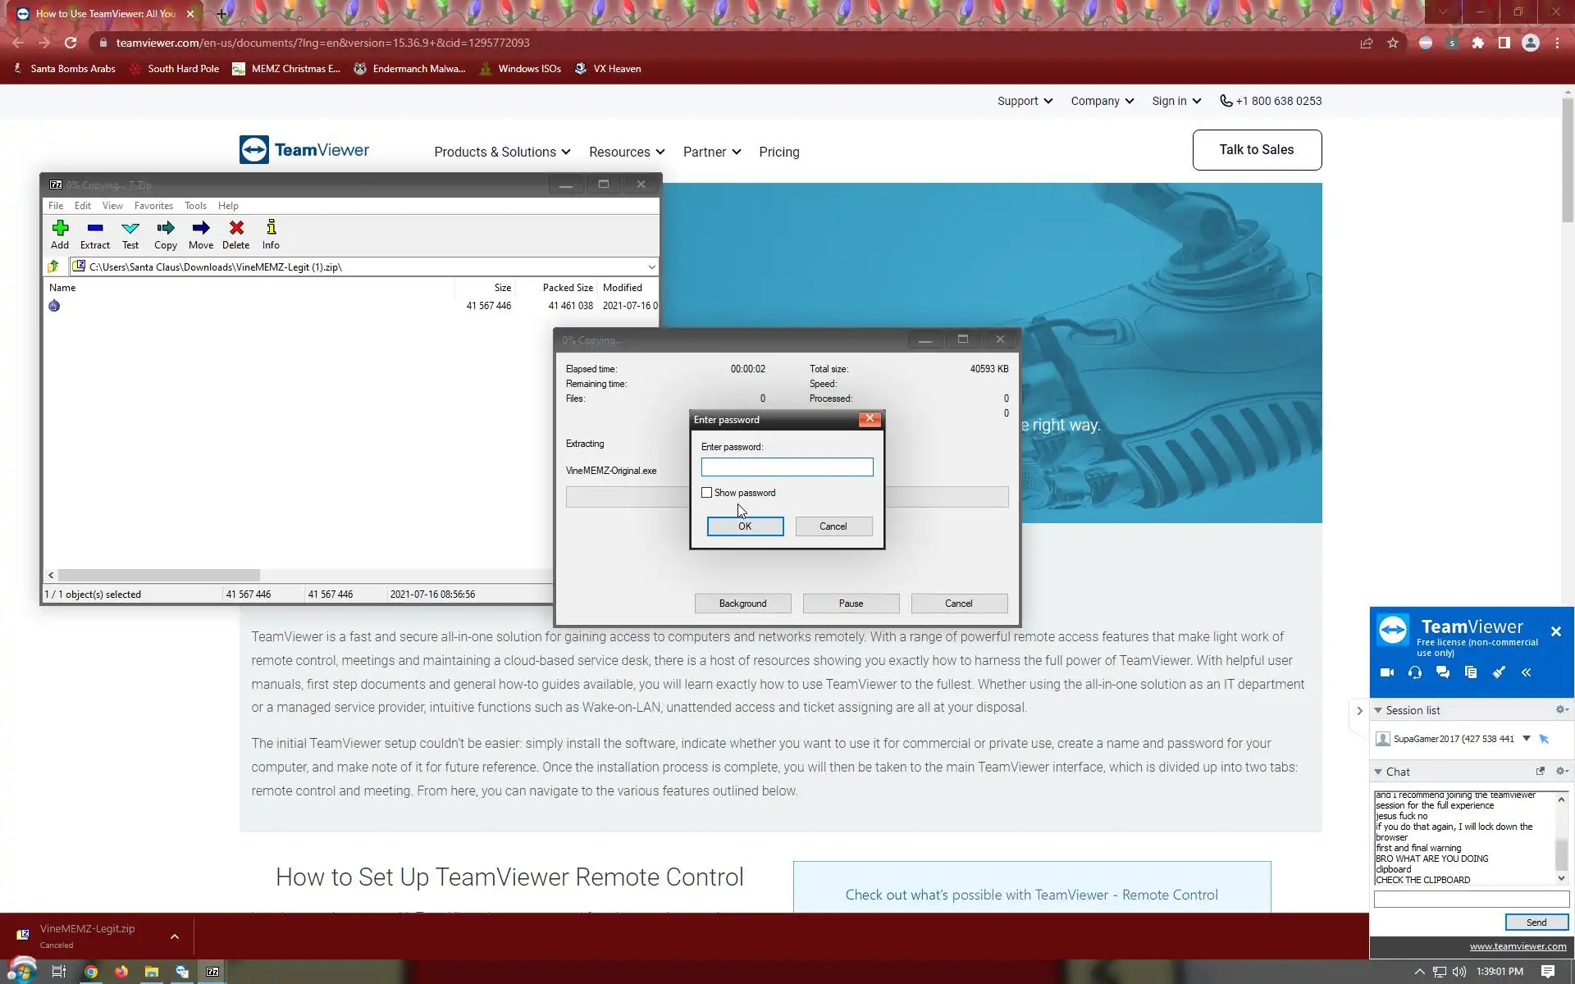Click the Test icon in 7-Zip toolbar

(x=130, y=229)
